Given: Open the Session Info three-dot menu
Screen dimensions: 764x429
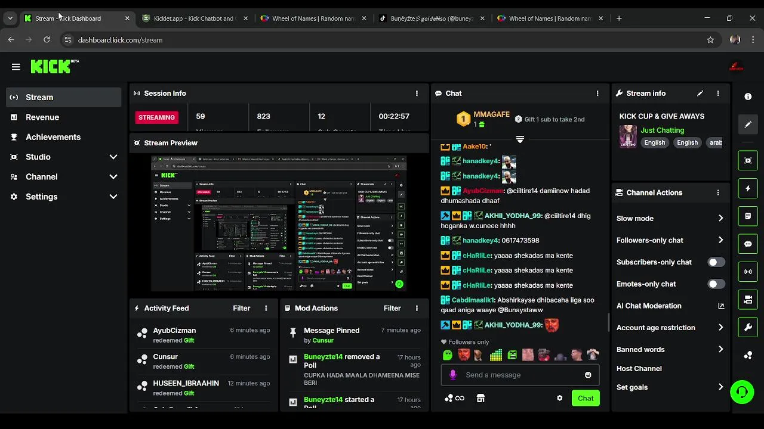Looking at the screenshot, I should point(417,94).
